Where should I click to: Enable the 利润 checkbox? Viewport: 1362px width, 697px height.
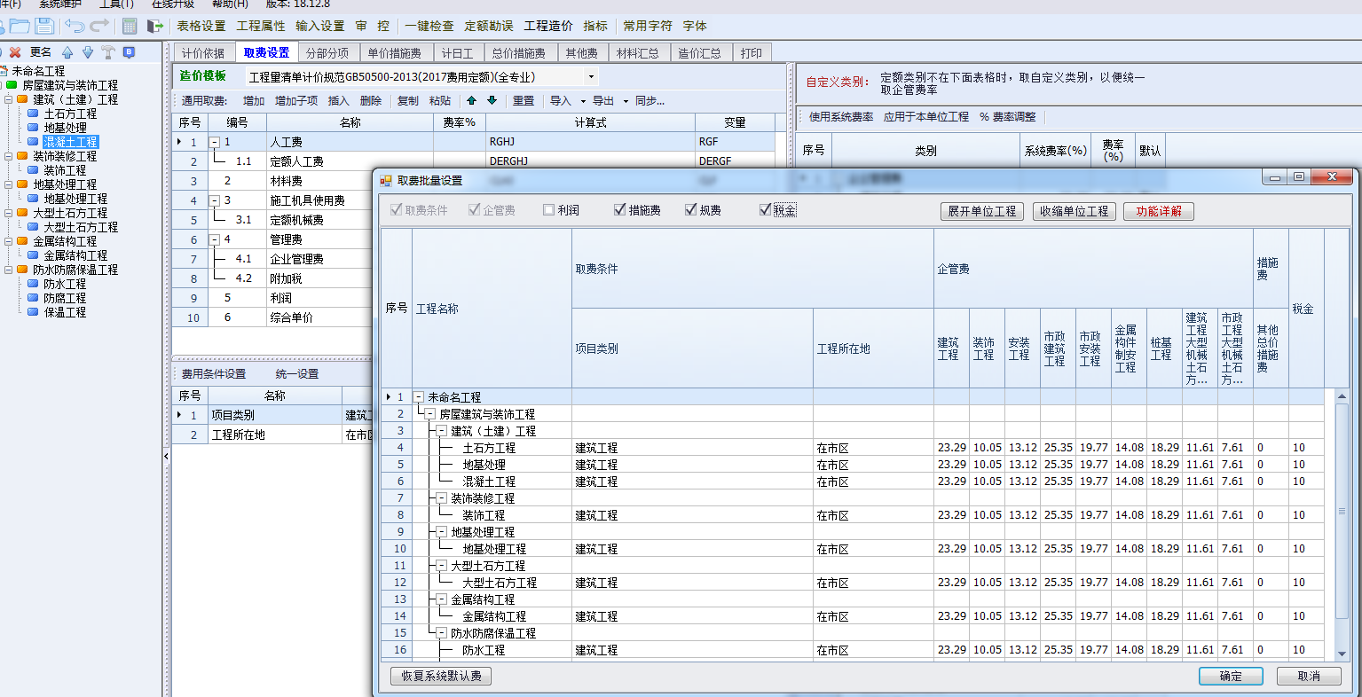[x=548, y=210]
